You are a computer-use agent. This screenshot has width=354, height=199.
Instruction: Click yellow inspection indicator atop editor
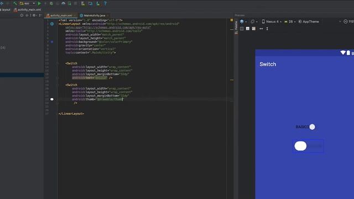[x=232, y=20]
